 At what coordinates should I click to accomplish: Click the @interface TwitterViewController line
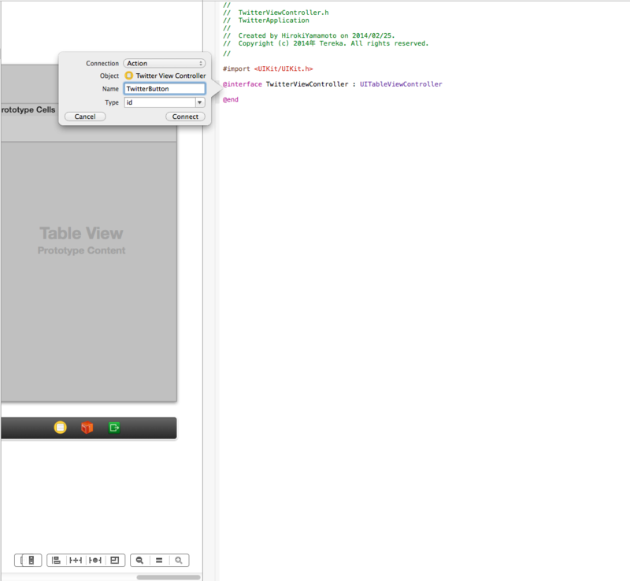[332, 84]
